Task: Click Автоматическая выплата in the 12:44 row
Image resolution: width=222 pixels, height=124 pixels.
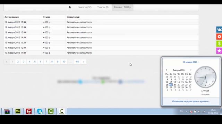Action: (x=79, y=48)
